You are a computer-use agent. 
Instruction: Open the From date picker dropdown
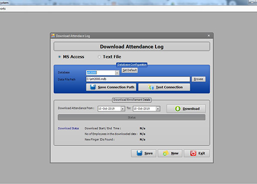point(122,108)
